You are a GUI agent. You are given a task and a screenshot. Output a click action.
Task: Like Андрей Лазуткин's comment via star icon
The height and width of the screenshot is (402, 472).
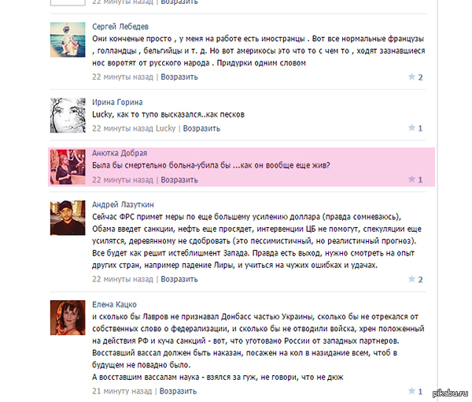pos(411,279)
